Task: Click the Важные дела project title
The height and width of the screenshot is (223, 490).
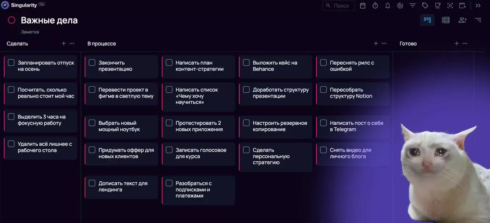Action: click(x=49, y=20)
